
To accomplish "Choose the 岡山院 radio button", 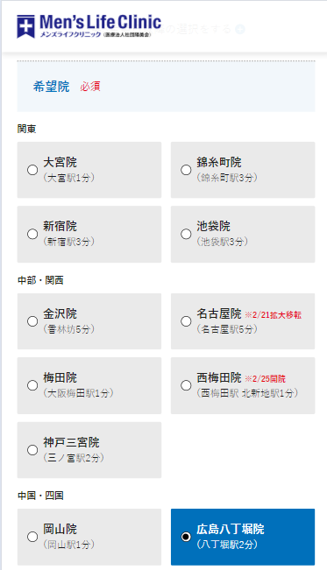I will click(x=32, y=537).
